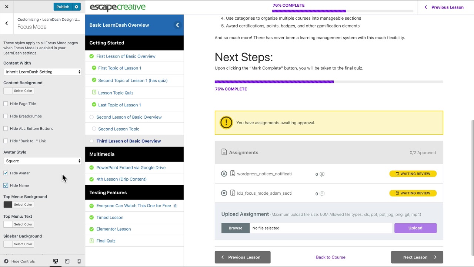Enable Hide "Back to..." Link checkbox

tap(6, 141)
